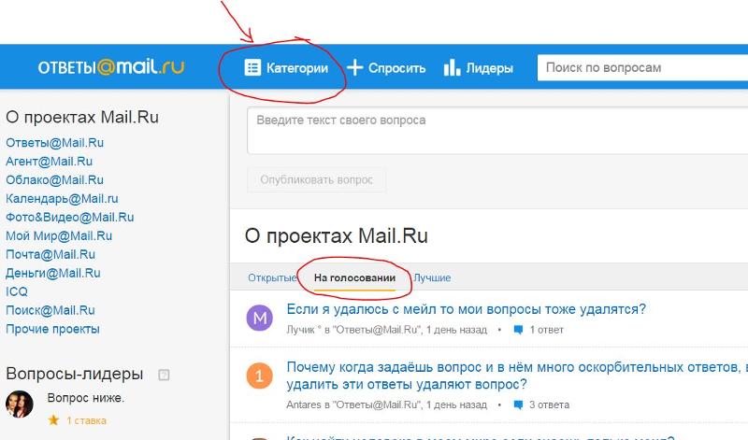748x440 pixels.
Task: Click the Опубликовать вопрос button
Action: (316, 179)
